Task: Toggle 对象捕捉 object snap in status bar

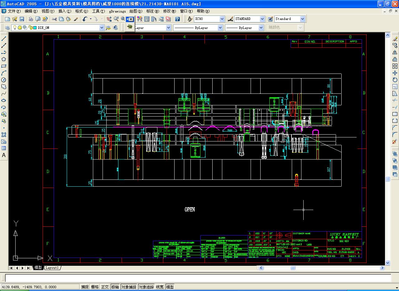Action: click(x=129, y=287)
